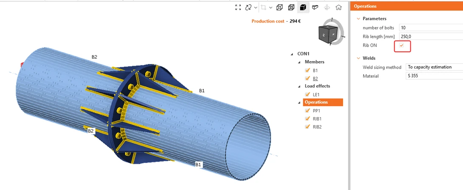Click the home view icon
Image resolution: width=463 pixels, height=190 pixels.
point(339,7)
